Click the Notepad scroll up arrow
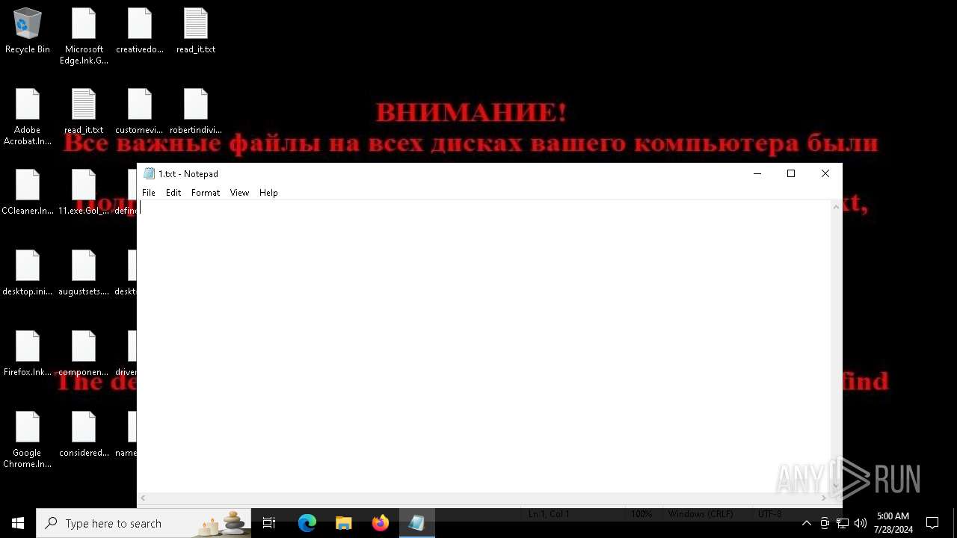This screenshot has width=957, height=538. [837, 207]
